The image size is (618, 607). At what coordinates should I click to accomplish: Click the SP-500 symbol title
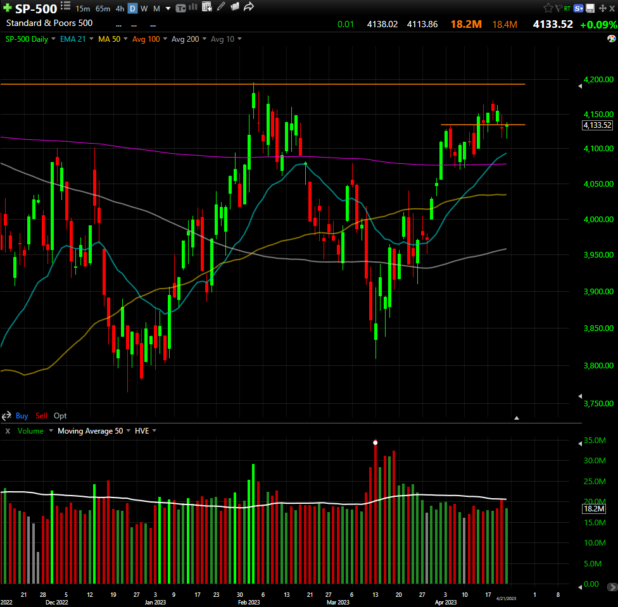click(36, 8)
